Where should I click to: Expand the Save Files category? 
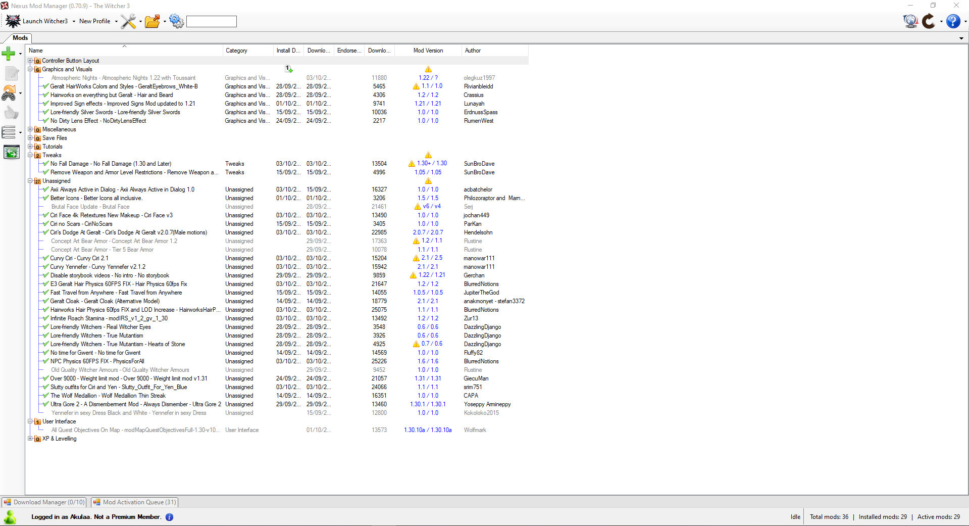pos(30,138)
